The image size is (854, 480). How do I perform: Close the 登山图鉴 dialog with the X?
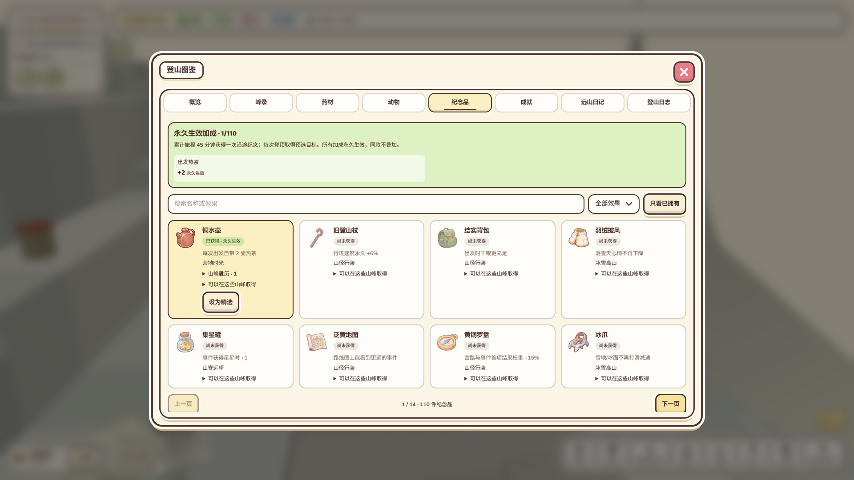click(684, 72)
